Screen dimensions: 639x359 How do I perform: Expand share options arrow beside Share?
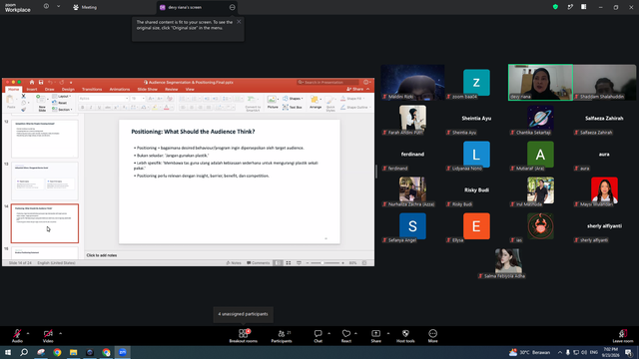tap(388, 333)
